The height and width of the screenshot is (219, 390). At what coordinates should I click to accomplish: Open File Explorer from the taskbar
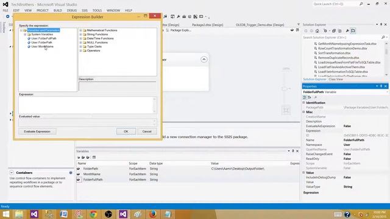pos(19,214)
